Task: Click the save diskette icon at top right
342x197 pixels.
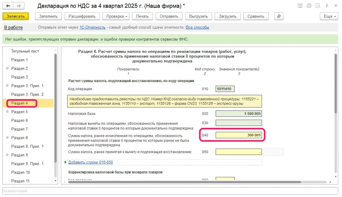Action: [300, 6]
